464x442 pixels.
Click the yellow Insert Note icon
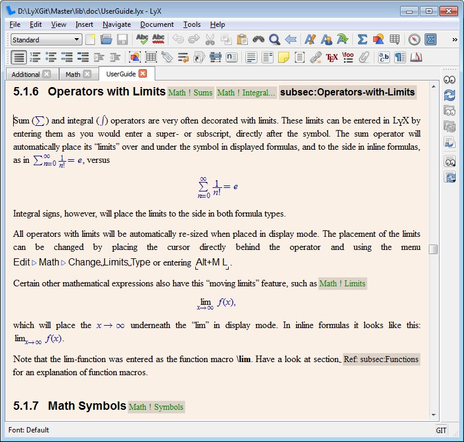click(284, 57)
